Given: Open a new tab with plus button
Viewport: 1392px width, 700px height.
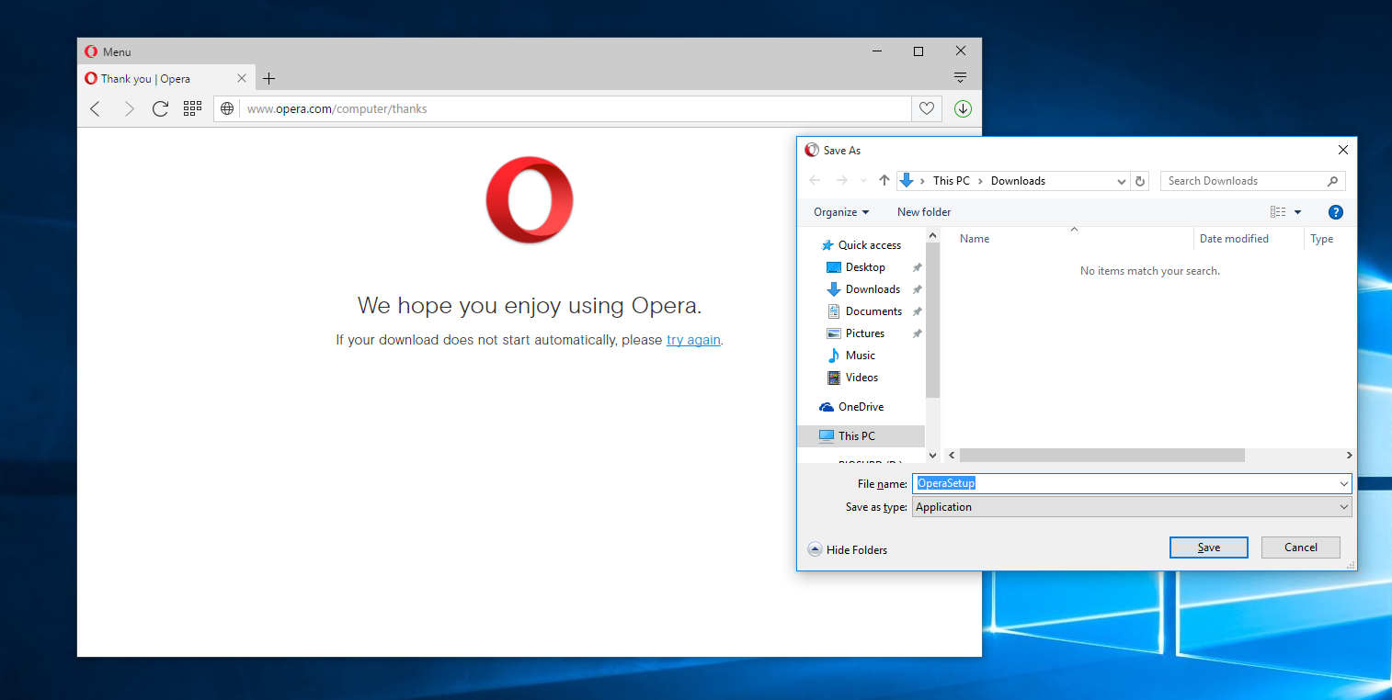Looking at the screenshot, I should (268, 79).
